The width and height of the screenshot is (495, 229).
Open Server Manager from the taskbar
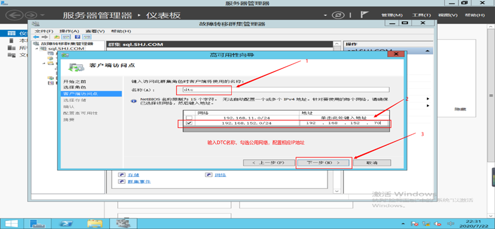coord(38,223)
